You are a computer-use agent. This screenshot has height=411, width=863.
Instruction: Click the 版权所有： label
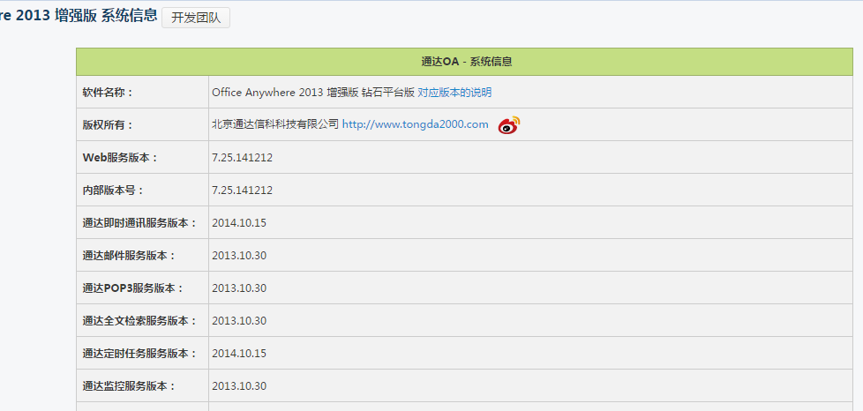(x=108, y=125)
